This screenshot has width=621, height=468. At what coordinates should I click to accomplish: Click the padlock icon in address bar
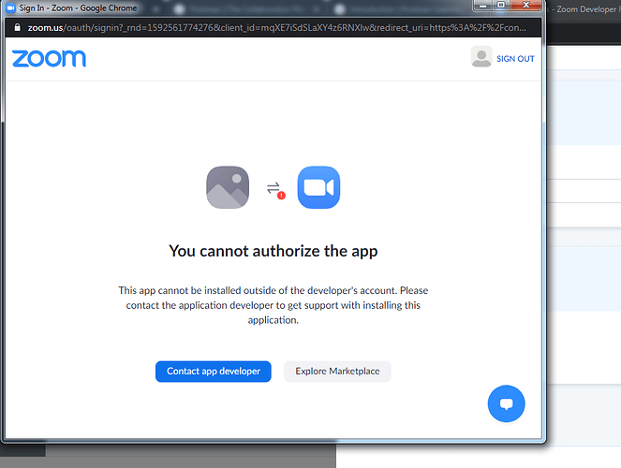[x=17, y=27]
